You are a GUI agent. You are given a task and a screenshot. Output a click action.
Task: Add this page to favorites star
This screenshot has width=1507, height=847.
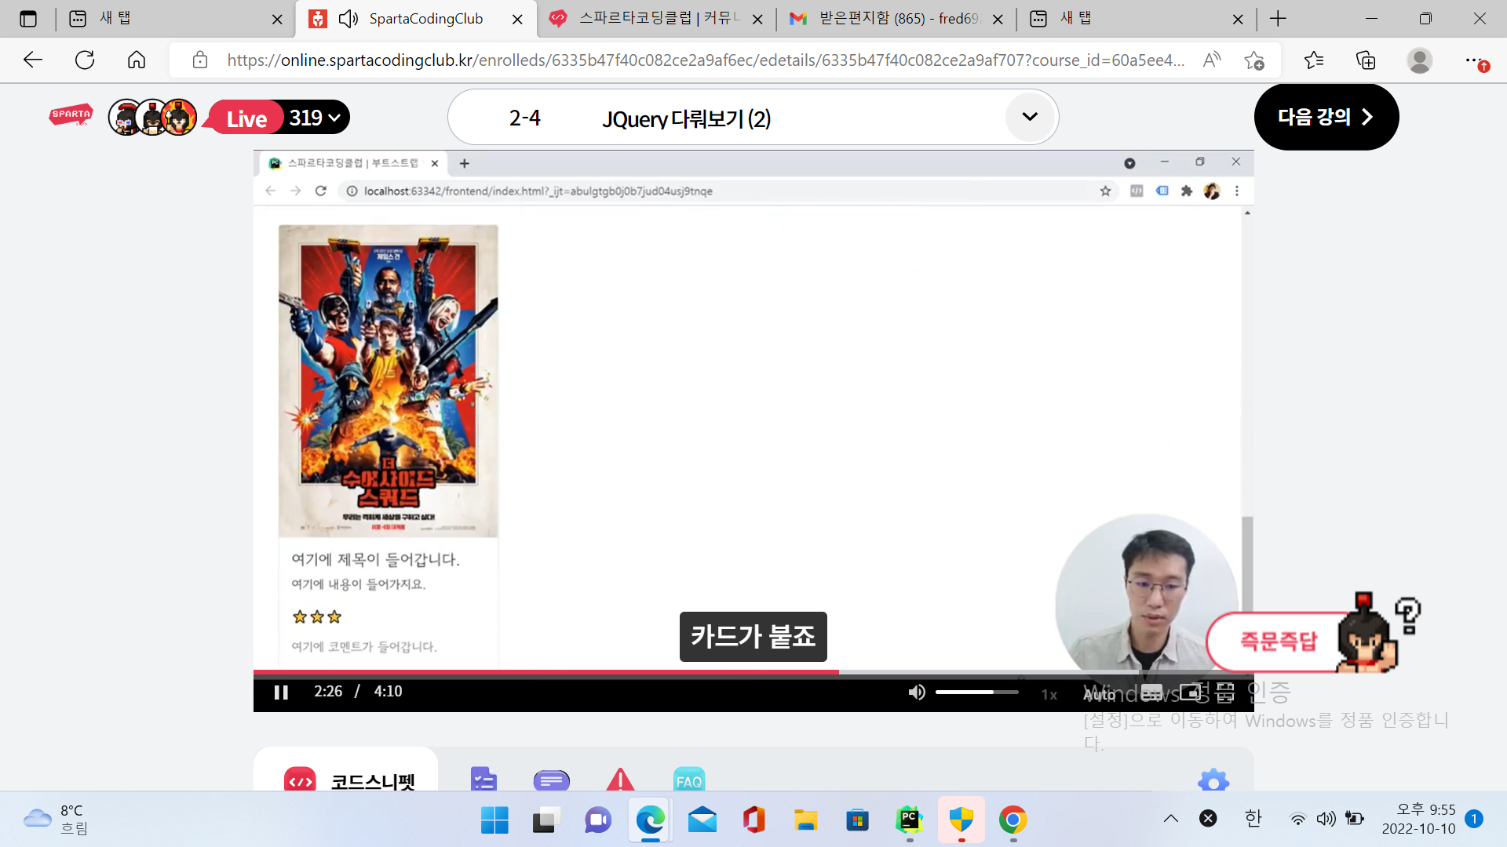coord(1253,60)
